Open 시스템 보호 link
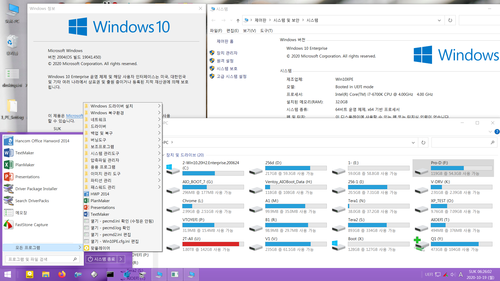 tap(227, 68)
